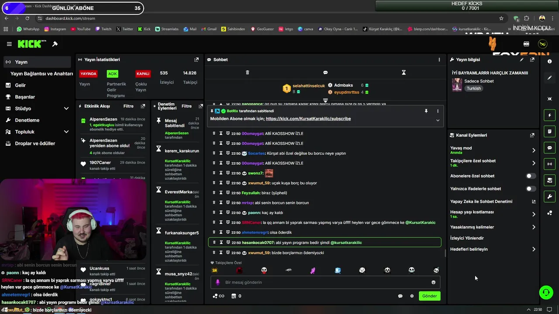This screenshot has width=559, height=314.
Task: Pop out the Denetim Eylemleri panel
Action: pos(200,106)
